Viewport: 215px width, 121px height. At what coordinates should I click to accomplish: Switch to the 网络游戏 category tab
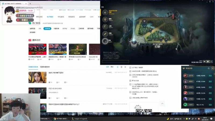pos(71,17)
